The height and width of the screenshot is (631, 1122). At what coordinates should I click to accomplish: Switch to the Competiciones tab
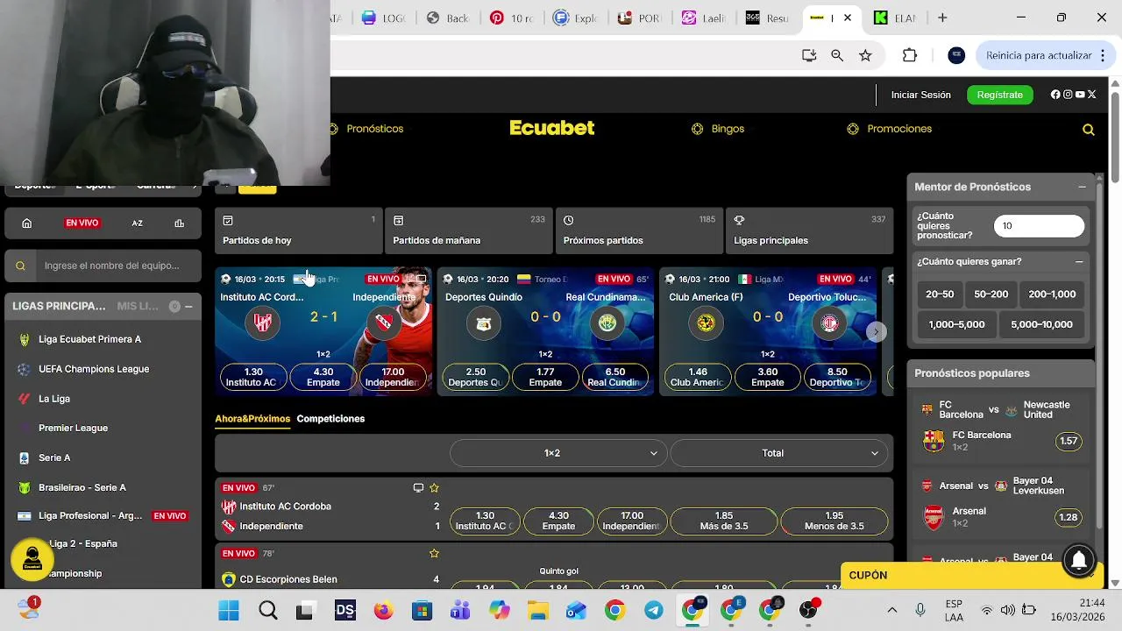click(330, 419)
